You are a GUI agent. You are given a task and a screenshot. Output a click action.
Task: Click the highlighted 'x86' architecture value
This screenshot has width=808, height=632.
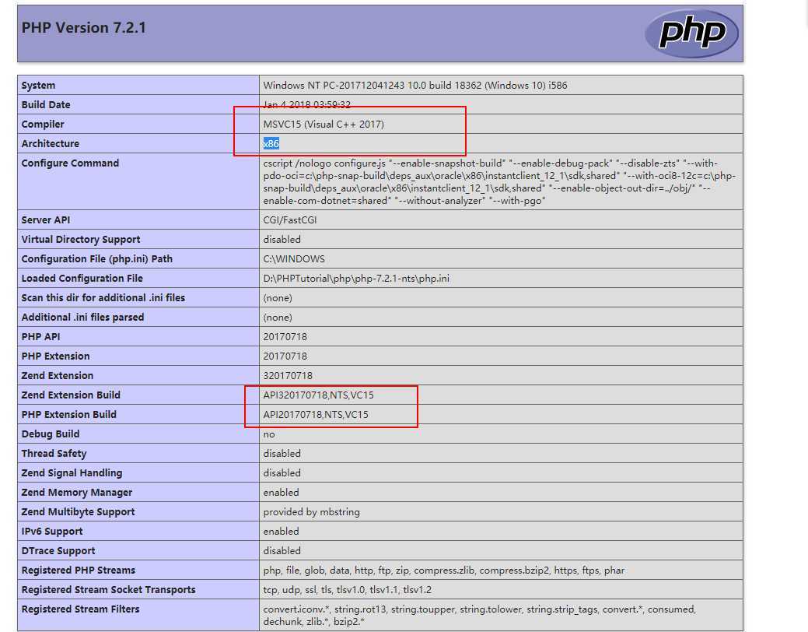tap(271, 143)
